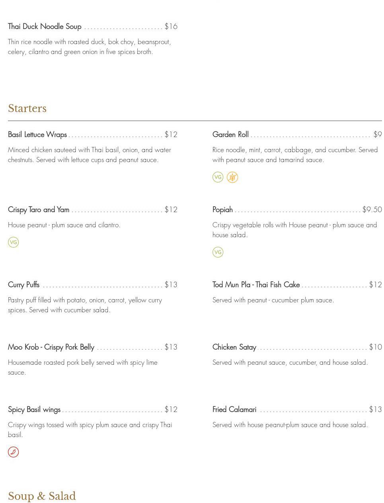The height and width of the screenshot is (503, 384).
Task: Click the Soup & Salad section heading
Action: pyautogui.click(x=42, y=496)
